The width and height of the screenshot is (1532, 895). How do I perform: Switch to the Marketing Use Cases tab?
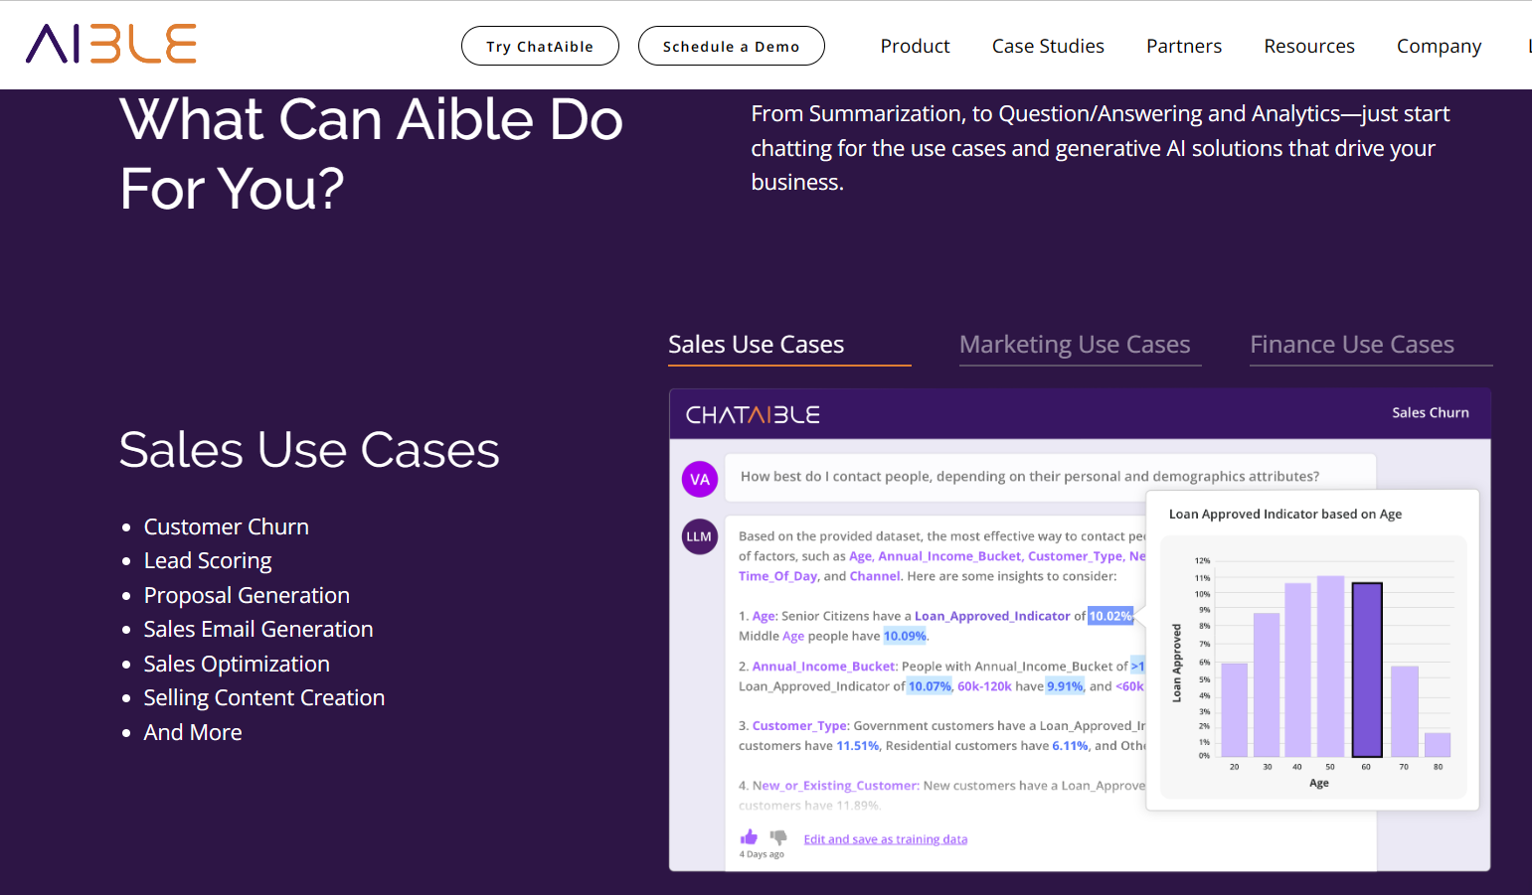(1075, 345)
